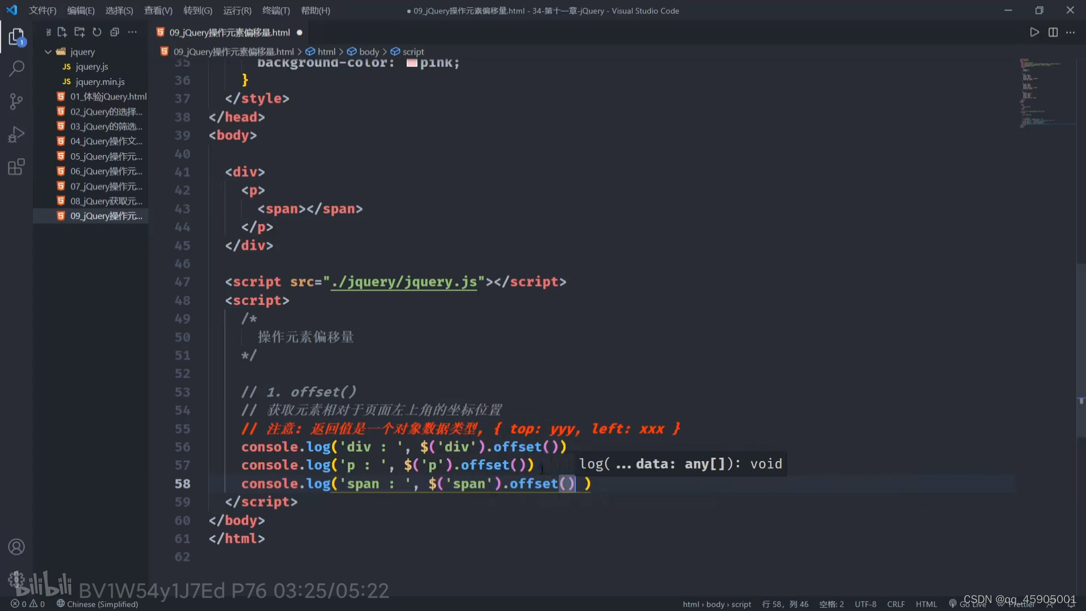Open the Extensions view
Screen dimensions: 1086x611
point(16,167)
